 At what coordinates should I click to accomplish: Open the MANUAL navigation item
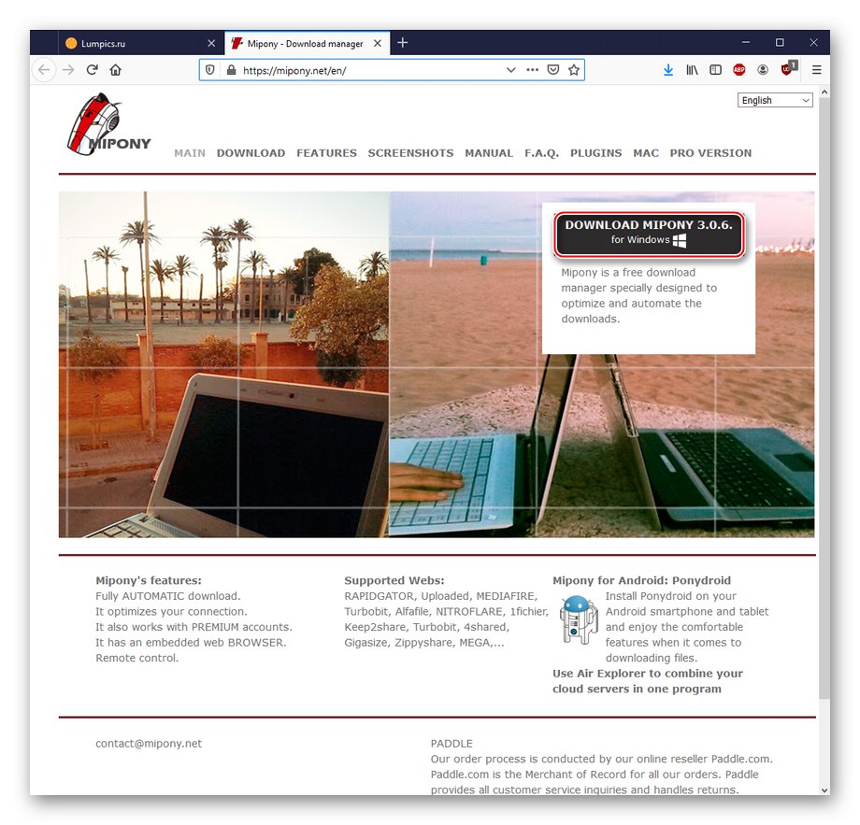point(489,153)
